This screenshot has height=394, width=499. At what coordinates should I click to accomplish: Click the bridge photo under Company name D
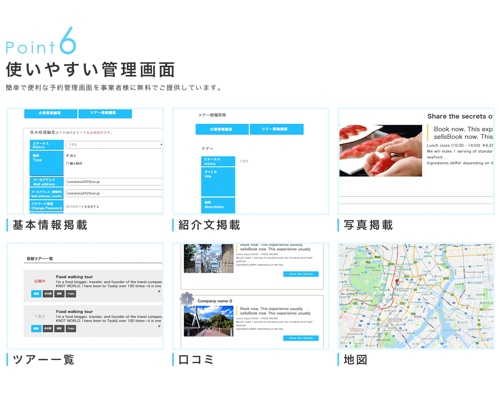point(209,321)
